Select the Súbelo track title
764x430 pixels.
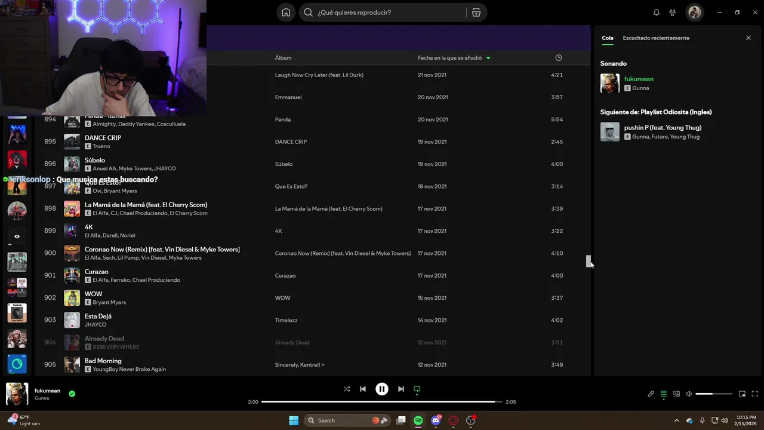[95, 160]
